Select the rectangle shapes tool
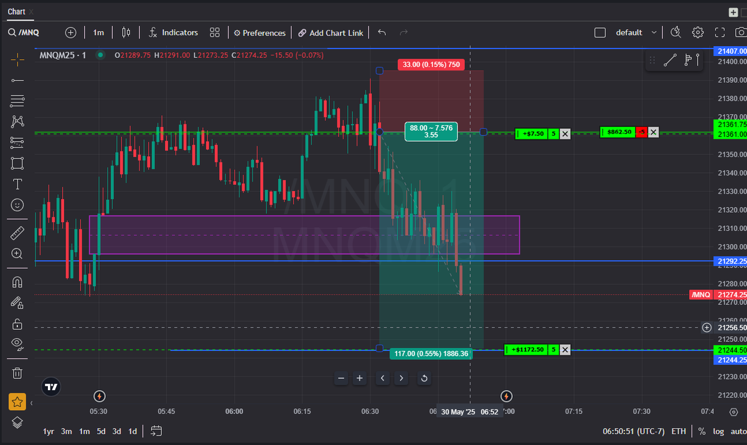This screenshot has height=445, width=747. point(17,163)
